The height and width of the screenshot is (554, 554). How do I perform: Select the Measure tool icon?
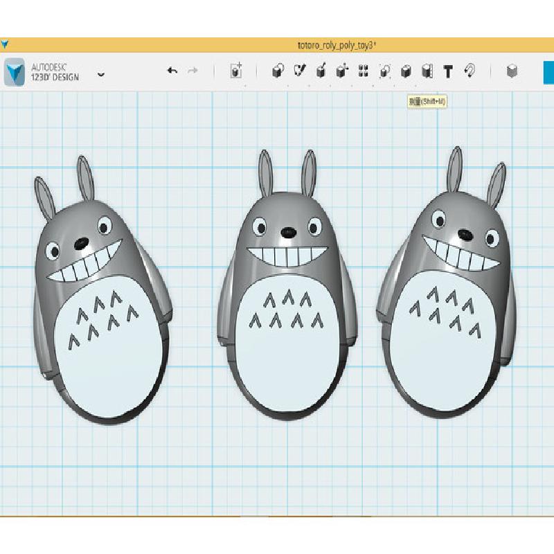pyautogui.click(x=427, y=71)
